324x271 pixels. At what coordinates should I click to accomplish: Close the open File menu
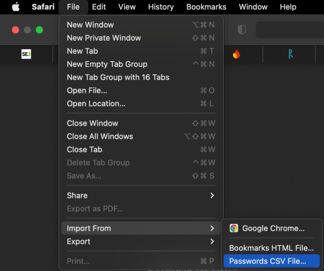(73, 7)
